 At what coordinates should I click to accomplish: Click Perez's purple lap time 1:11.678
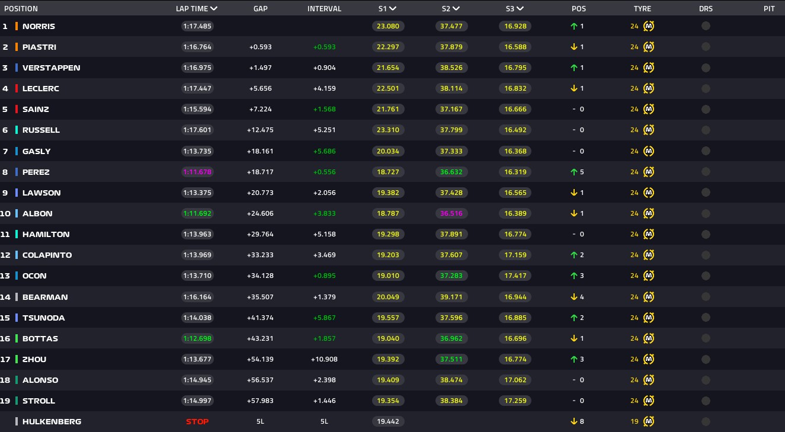coord(197,172)
